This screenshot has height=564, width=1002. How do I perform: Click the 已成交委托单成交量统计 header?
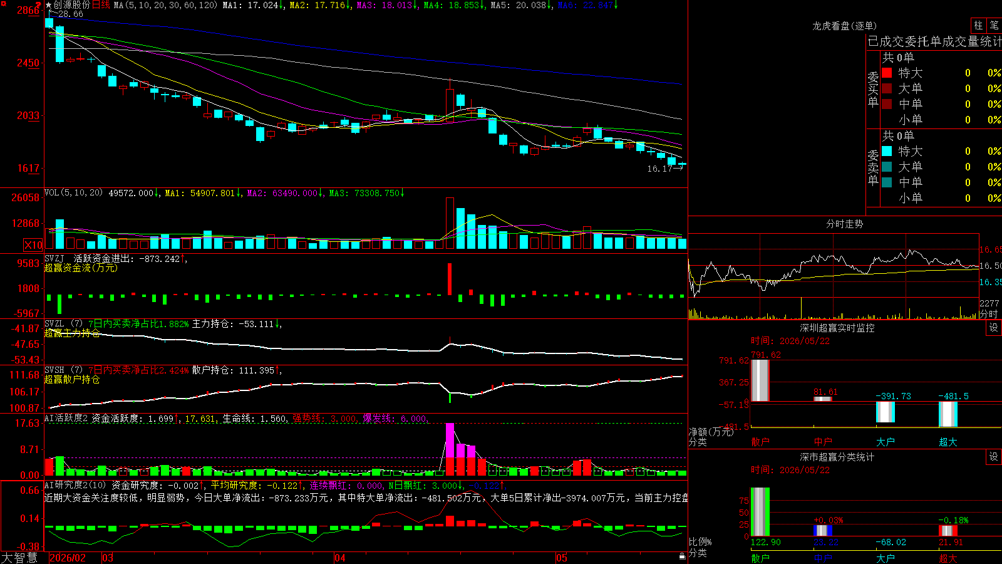(x=934, y=41)
